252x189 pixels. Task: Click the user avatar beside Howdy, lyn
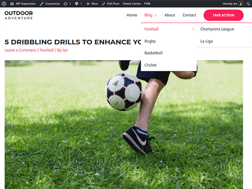[241, 3]
